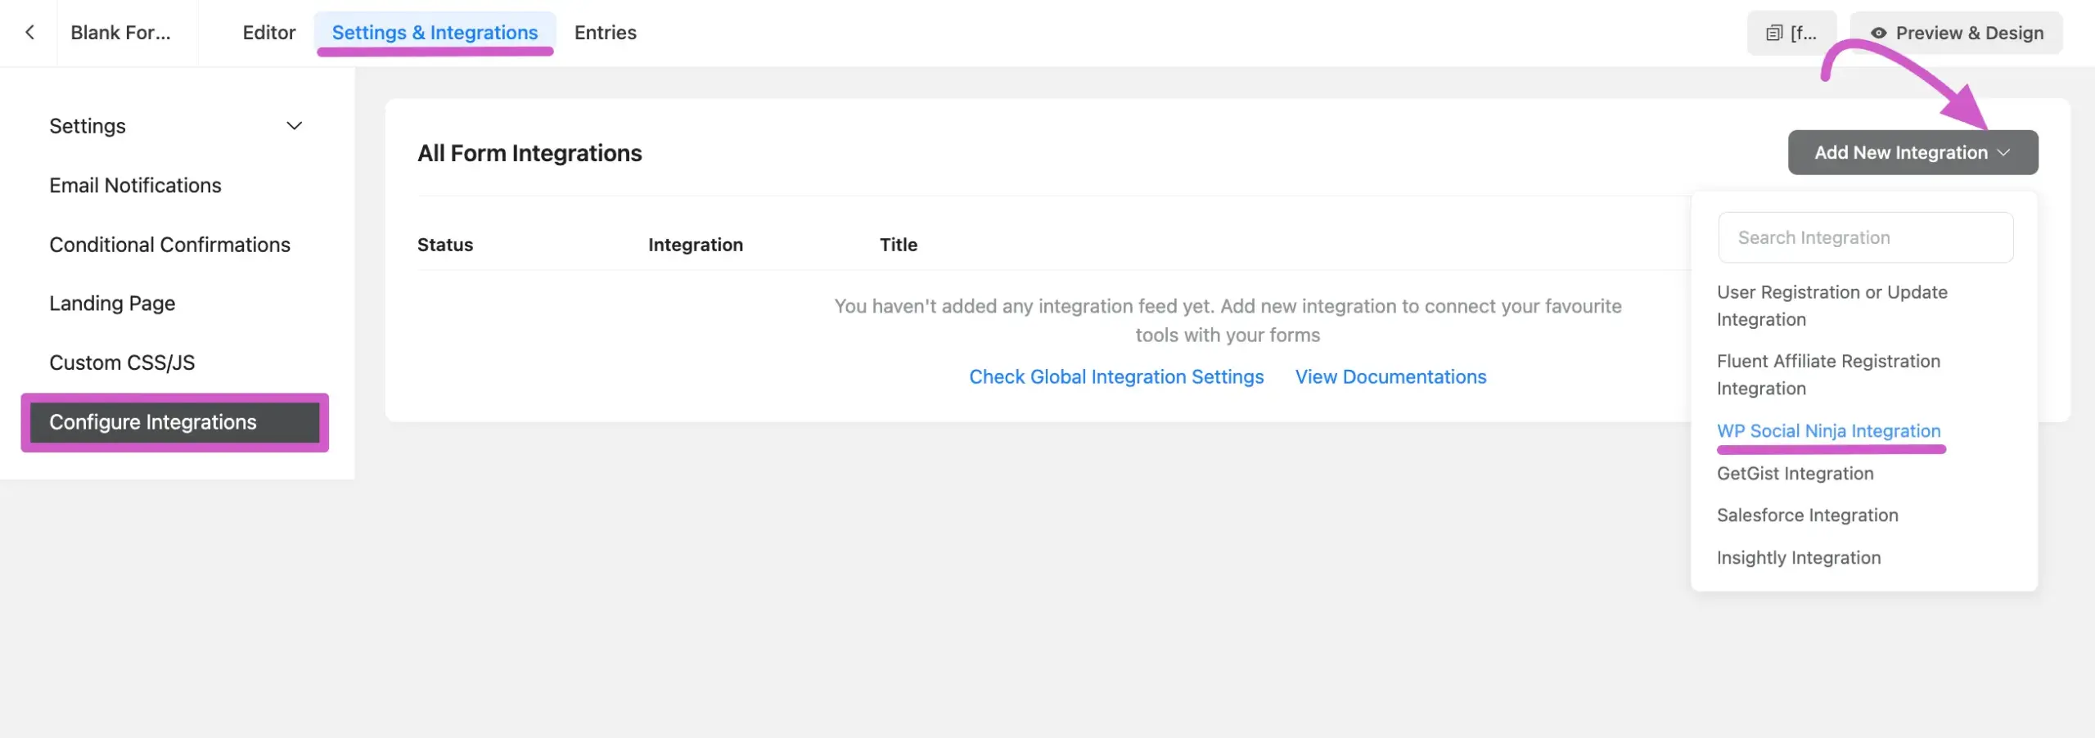Click the Search Integration field
2095x738 pixels.
[x=1867, y=236]
